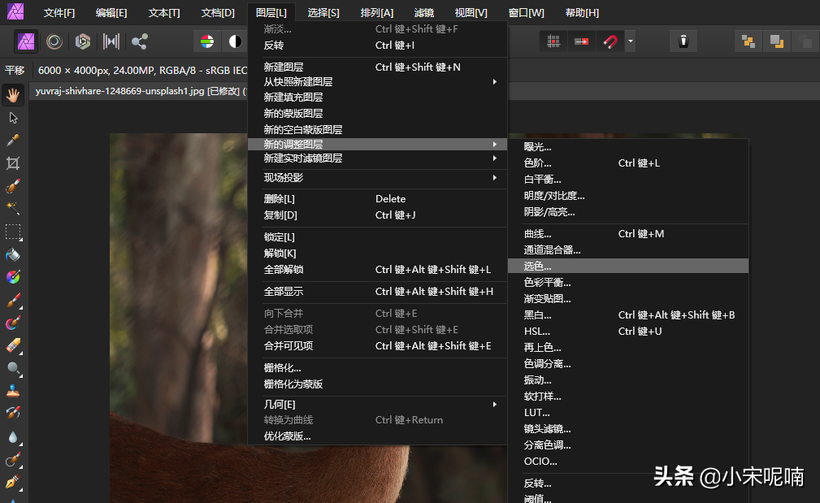The height and width of the screenshot is (503, 820).
Task: Choose 全部解锁 menu item
Action: 377,269
